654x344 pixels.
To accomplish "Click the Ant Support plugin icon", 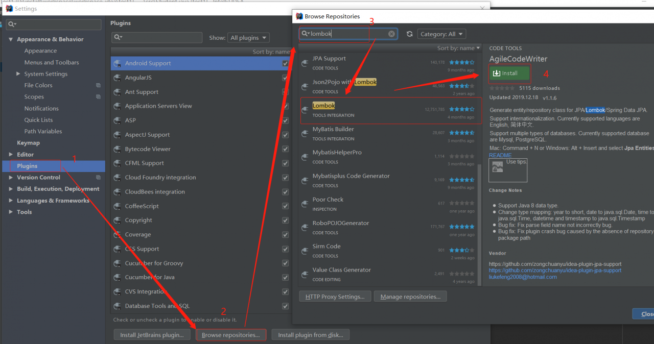I will pyautogui.click(x=117, y=92).
